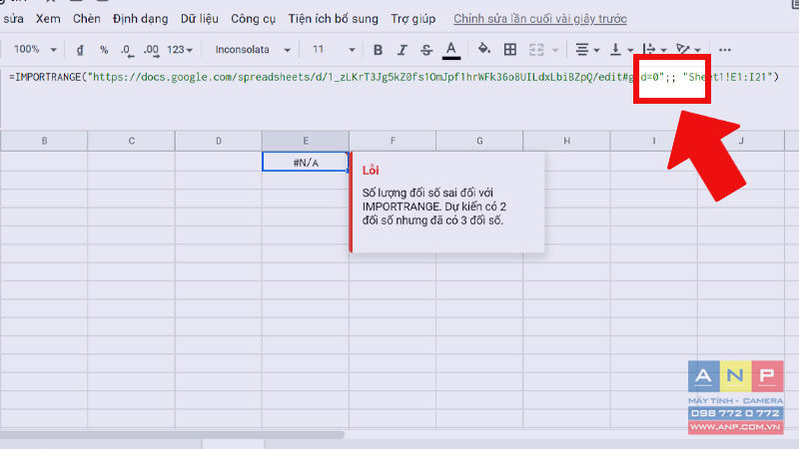Screen dimensions: 799x449
Task: Increase decimal places
Action: 151,50
